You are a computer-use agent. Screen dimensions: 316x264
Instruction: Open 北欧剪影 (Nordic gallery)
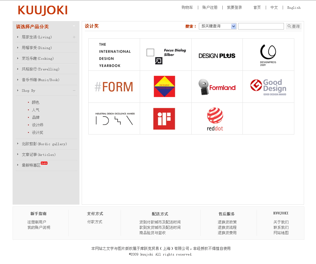(44, 144)
